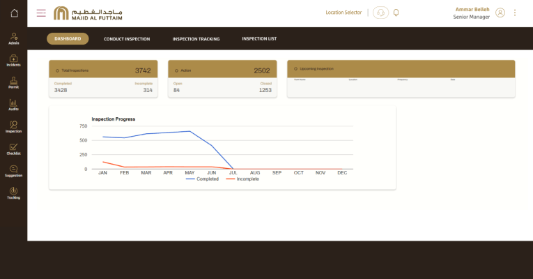
Task: Open the Location Selector
Action: pyautogui.click(x=343, y=13)
